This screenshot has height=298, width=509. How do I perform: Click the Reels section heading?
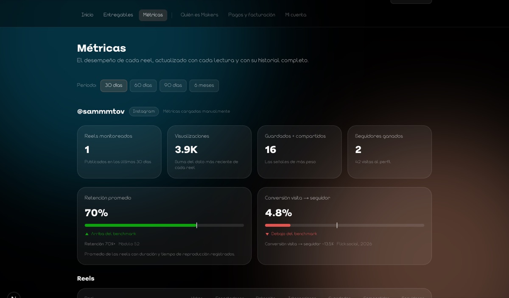86,279
